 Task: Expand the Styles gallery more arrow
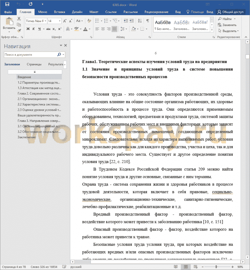pyautogui.click(x=212, y=30)
